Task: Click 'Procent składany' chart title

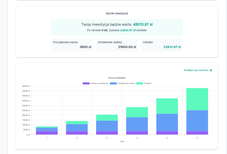Action: (x=117, y=78)
